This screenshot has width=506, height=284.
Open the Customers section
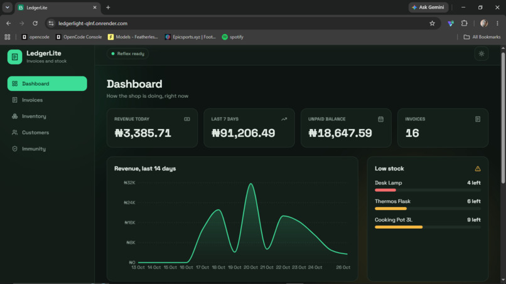(47, 132)
